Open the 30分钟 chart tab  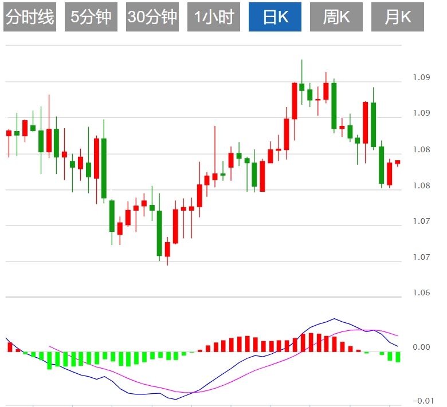click(x=152, y=17)
